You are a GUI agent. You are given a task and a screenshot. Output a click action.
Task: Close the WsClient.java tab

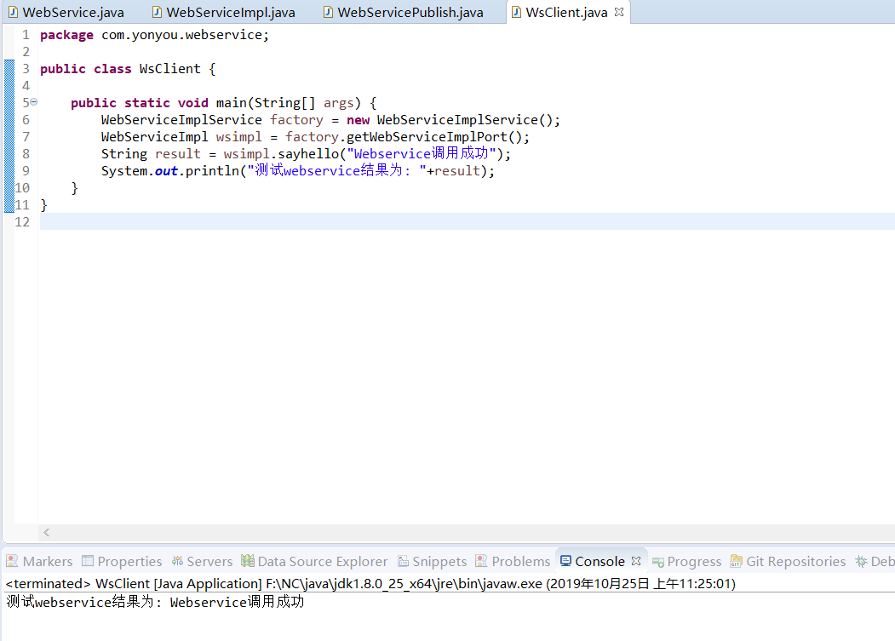[x=619, y=12]
